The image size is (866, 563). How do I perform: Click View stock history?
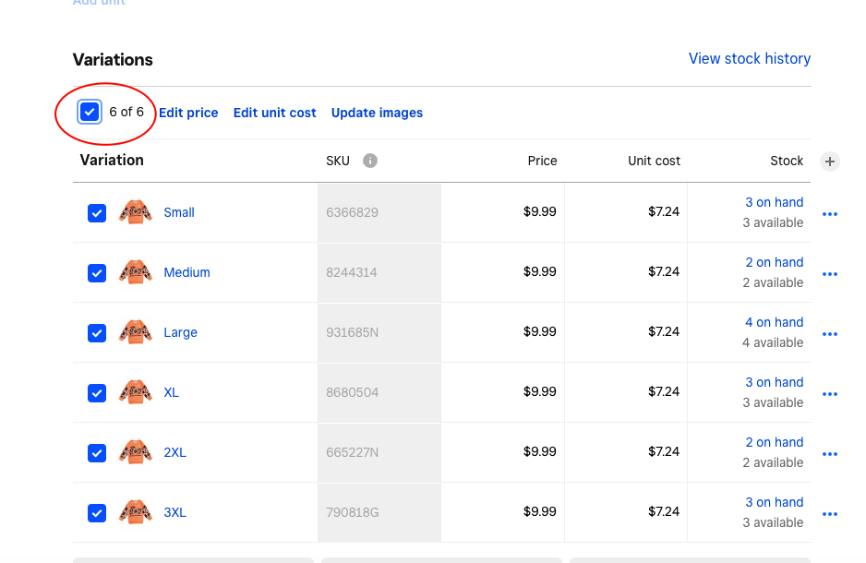click(749, 58)
